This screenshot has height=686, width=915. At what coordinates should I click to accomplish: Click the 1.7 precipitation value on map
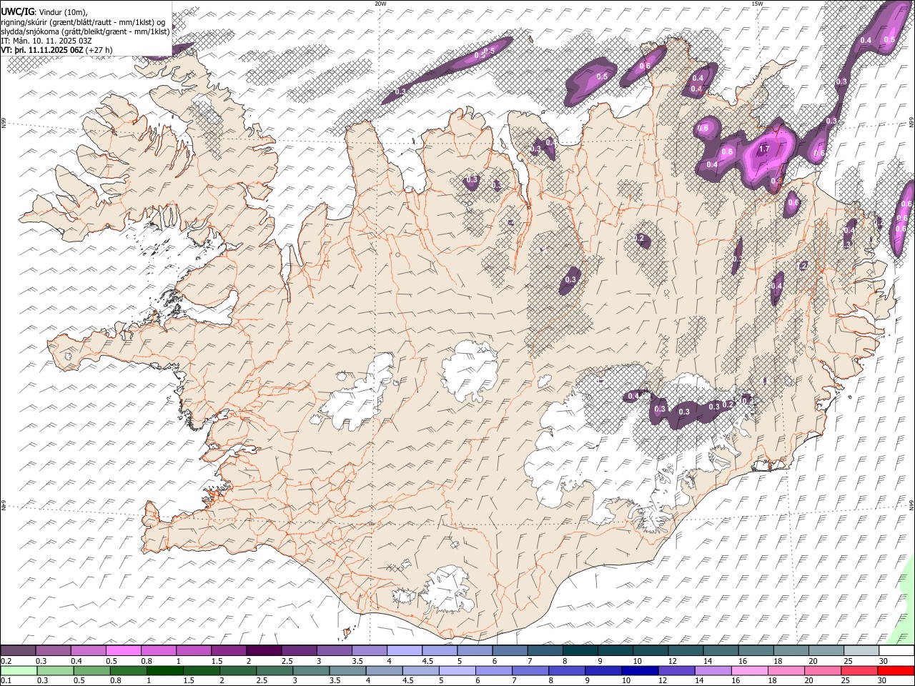763,149
